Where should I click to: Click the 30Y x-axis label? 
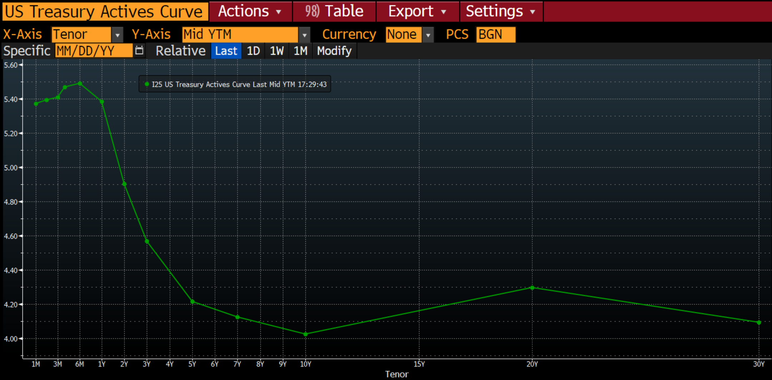tap(759, 364)
